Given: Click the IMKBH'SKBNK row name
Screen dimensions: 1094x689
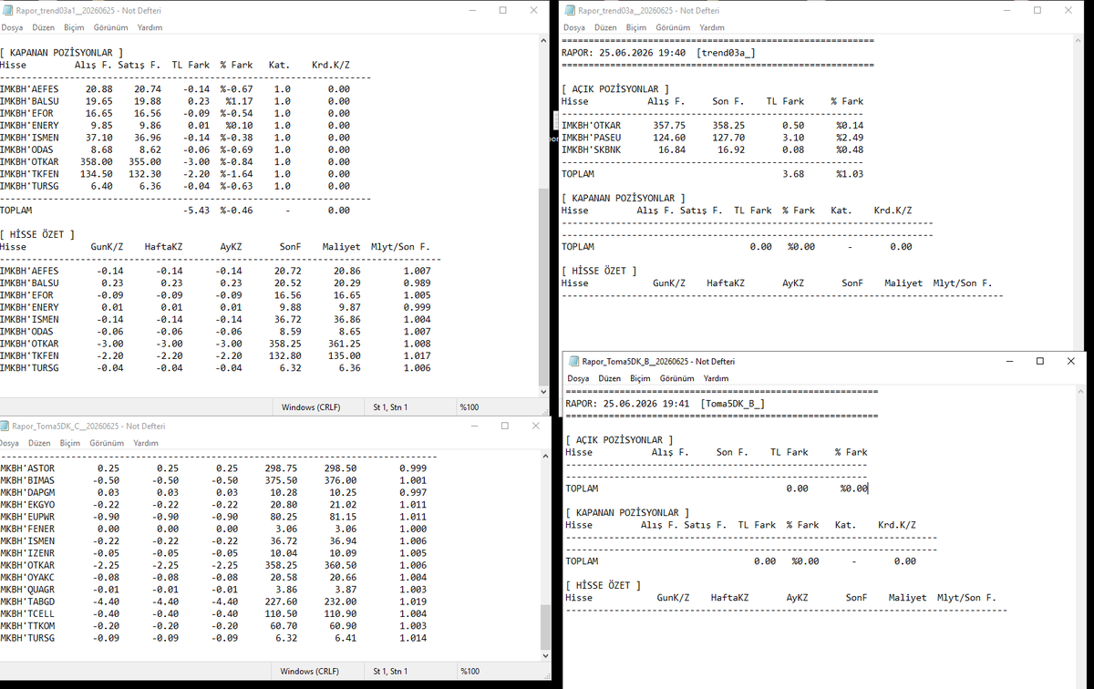Looking at the screenshot, I should click(592, 149).
